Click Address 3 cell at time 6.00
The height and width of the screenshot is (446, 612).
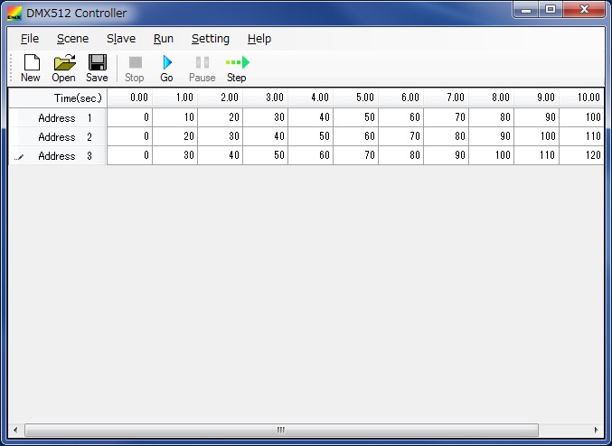coord(400,155)
